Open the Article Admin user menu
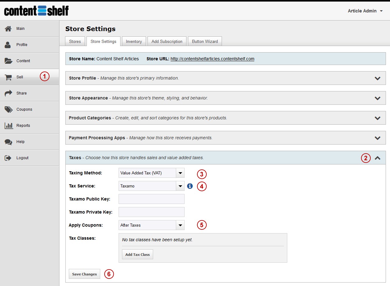 coord(365,11)
